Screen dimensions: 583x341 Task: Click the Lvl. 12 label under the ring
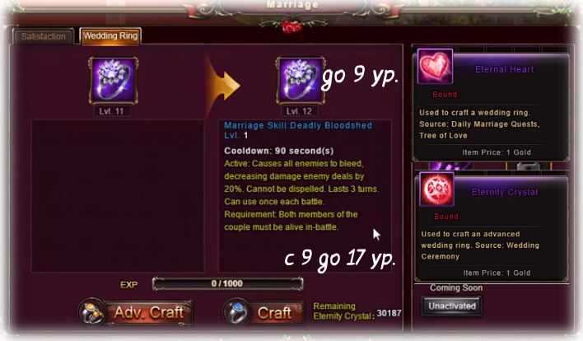[x=299, y=111]
